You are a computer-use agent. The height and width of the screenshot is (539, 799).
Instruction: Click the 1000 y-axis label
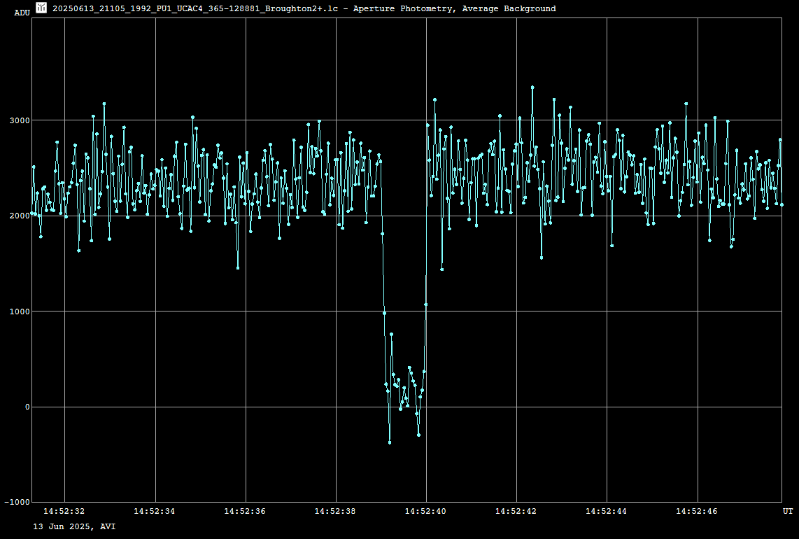click(x=20, y=311)
